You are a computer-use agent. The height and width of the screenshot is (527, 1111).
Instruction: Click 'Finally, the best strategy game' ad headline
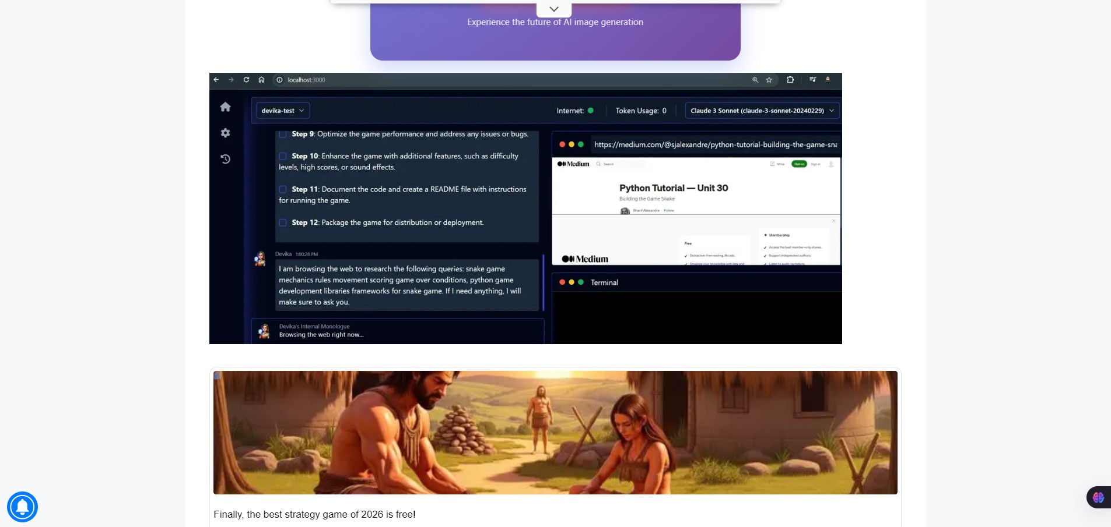[x=314, y=514]
